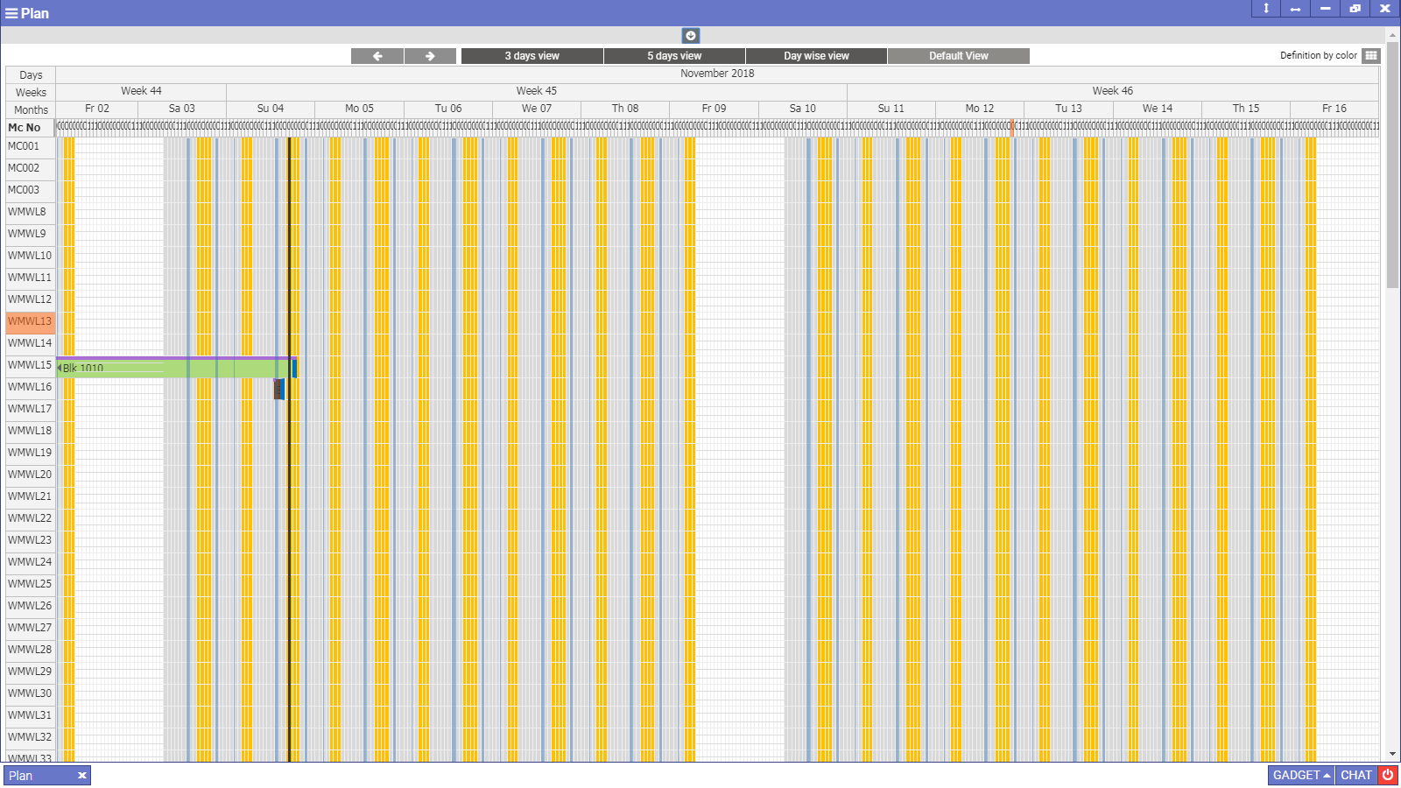Select Default View
Image resolution: width=1401 pixels, height=788 pixels.
click(959, 56)
